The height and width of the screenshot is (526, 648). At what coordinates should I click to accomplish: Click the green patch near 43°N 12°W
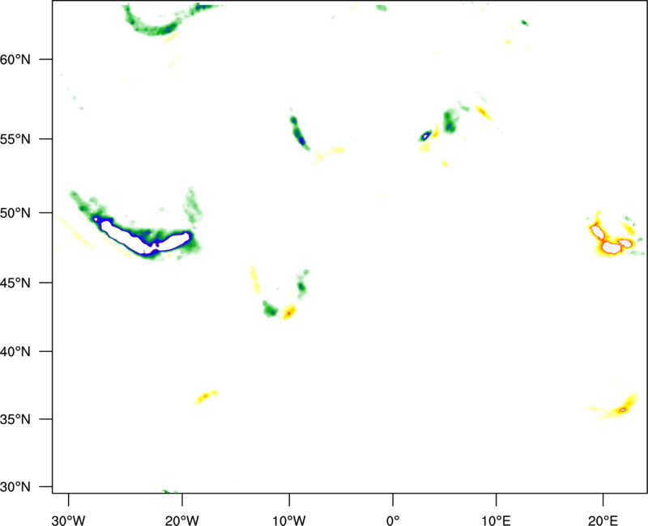coord(271,309)
